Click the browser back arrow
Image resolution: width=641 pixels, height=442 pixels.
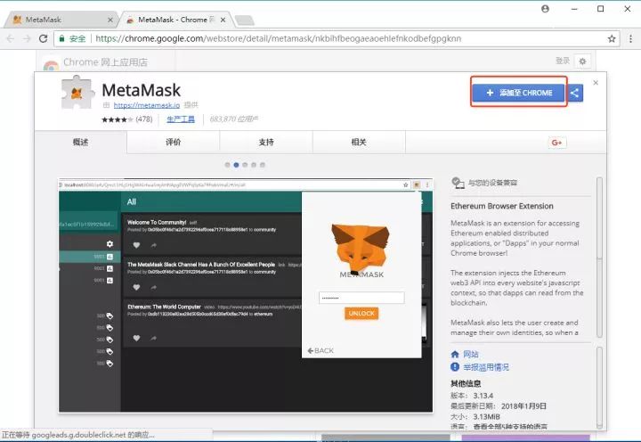click(11, 38)
